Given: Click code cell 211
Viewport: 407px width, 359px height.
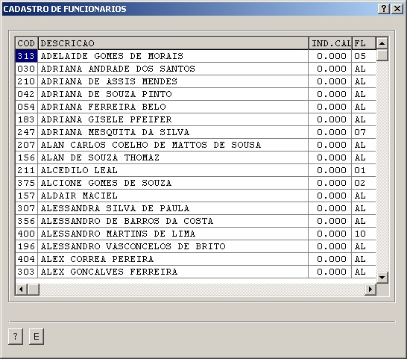Looking at the screenshot, I should (27, 170).
